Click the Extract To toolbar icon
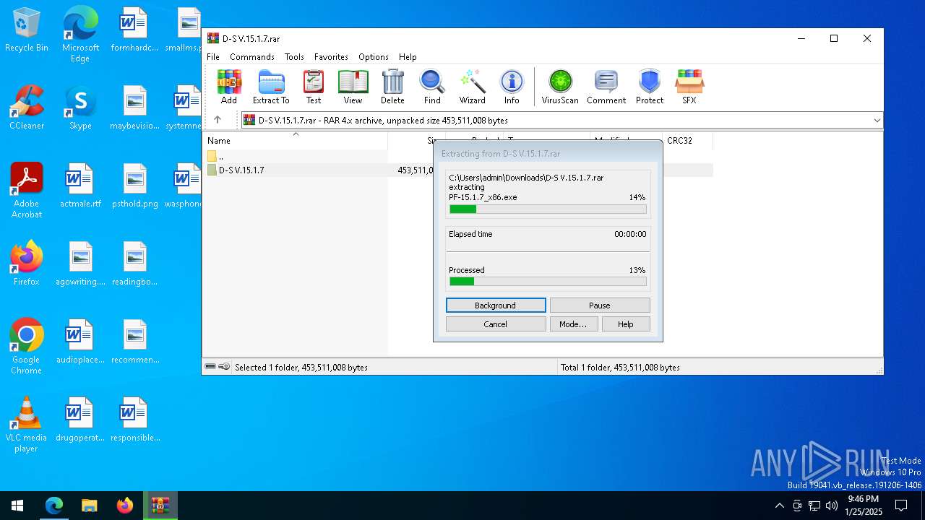925x520 pixels. point(271,87)
